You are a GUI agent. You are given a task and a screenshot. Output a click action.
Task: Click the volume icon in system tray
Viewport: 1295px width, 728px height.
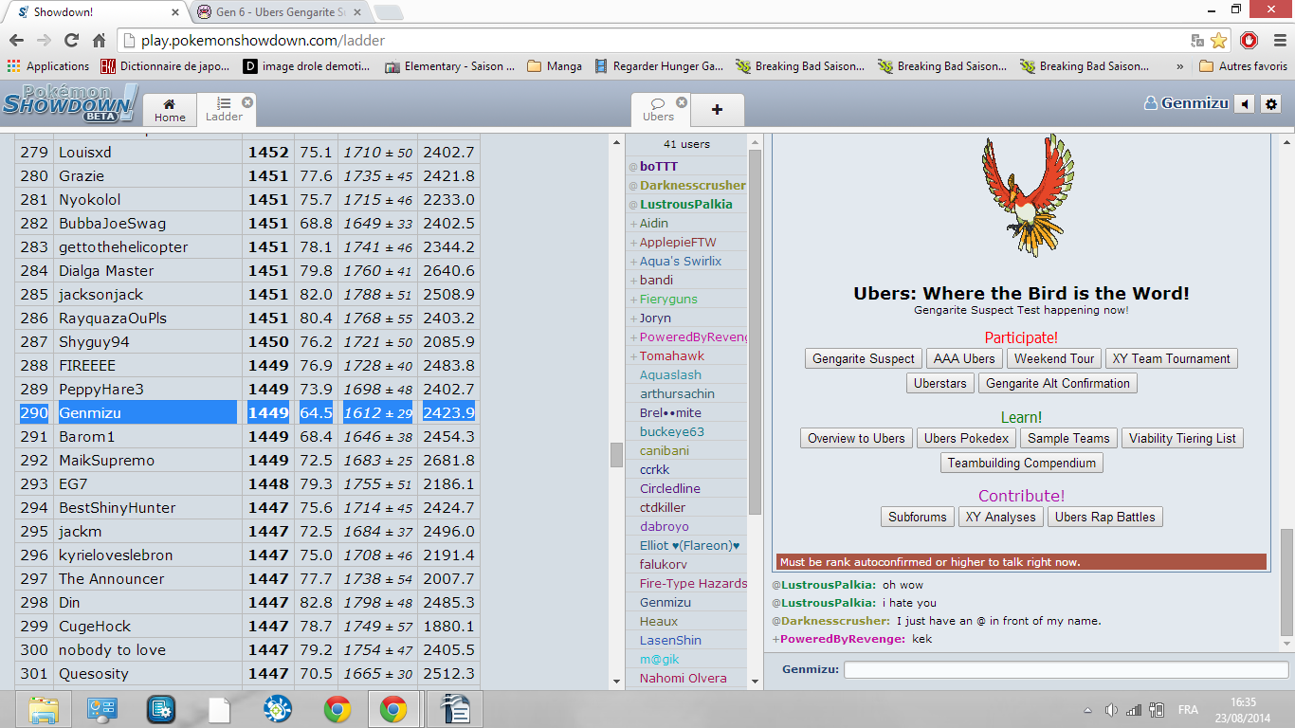point(1111,709)
